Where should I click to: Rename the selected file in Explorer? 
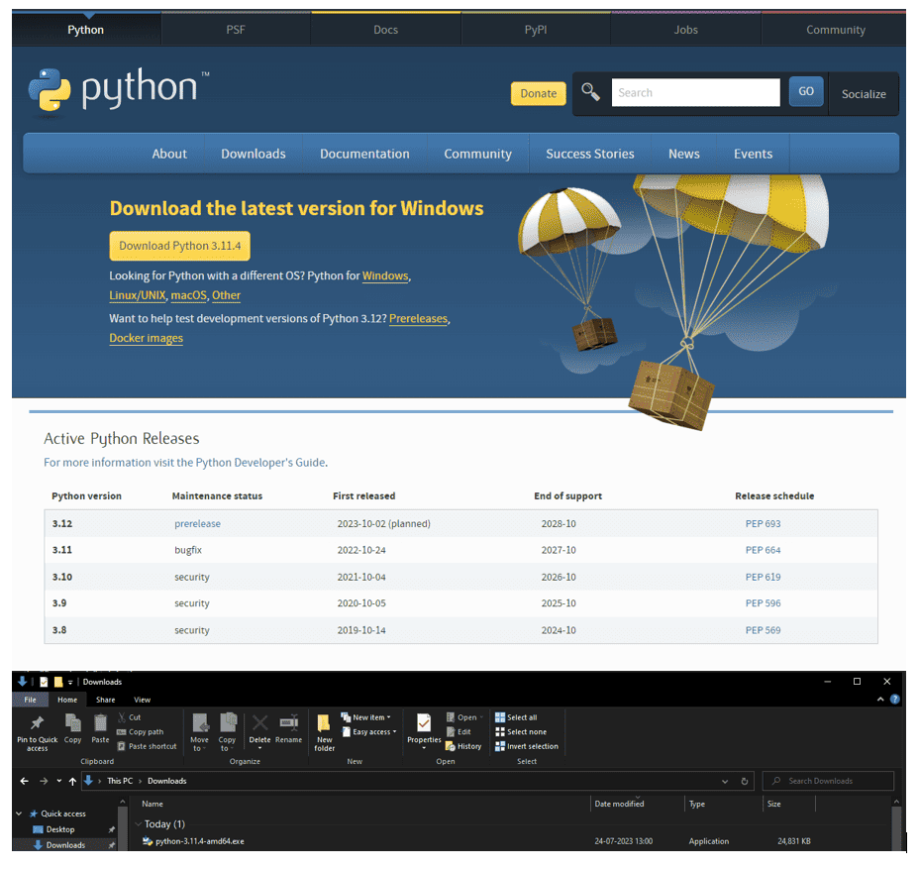tap(289, 728)
